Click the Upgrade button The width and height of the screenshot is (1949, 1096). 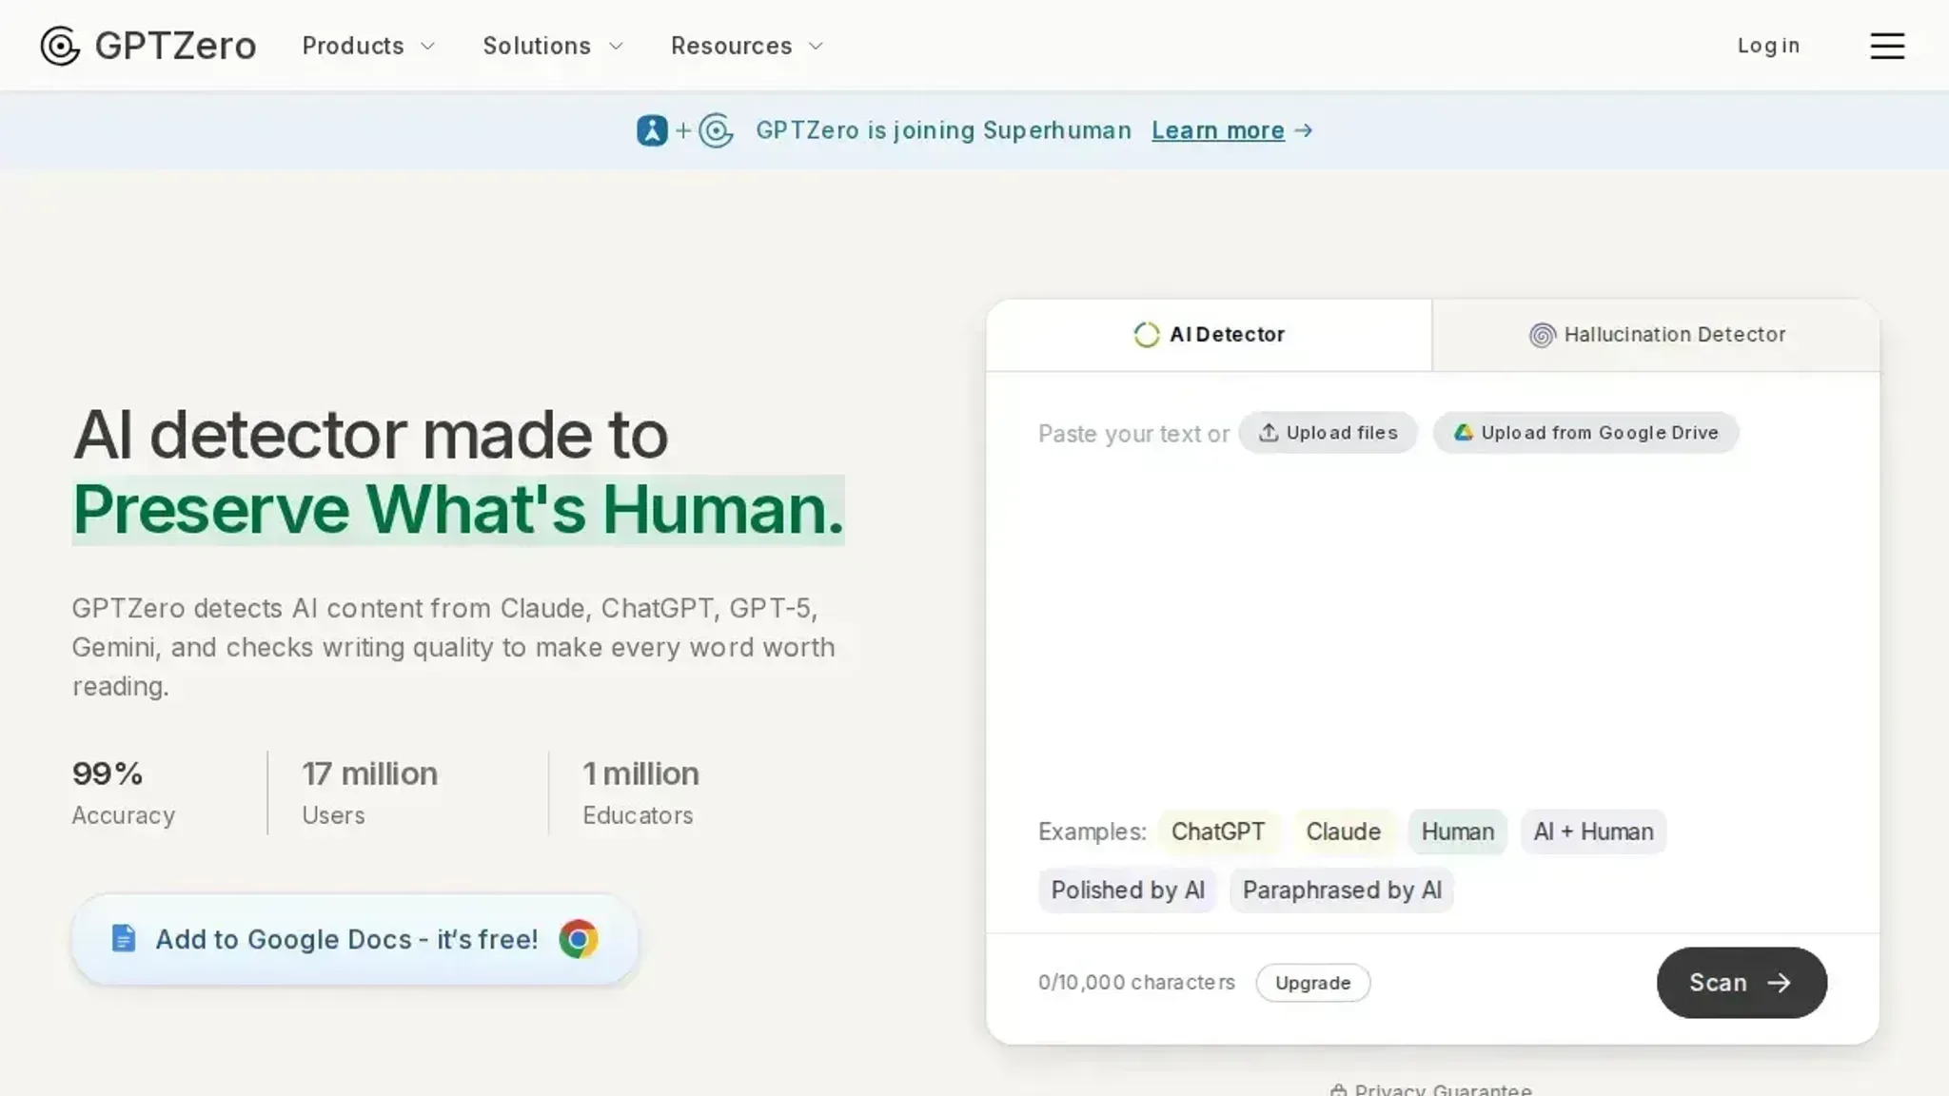1313,983
